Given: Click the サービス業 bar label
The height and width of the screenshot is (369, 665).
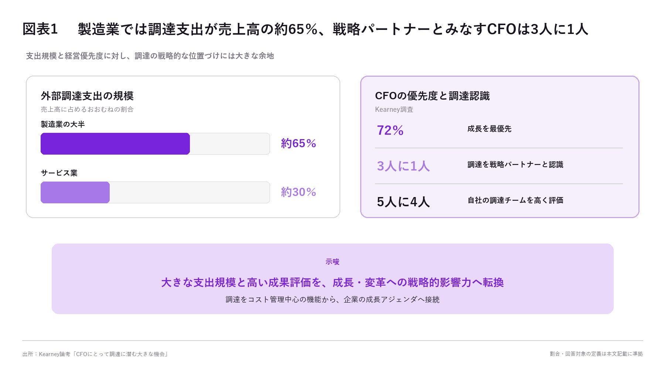Looking at the screenshot, I should pos(59,173).
